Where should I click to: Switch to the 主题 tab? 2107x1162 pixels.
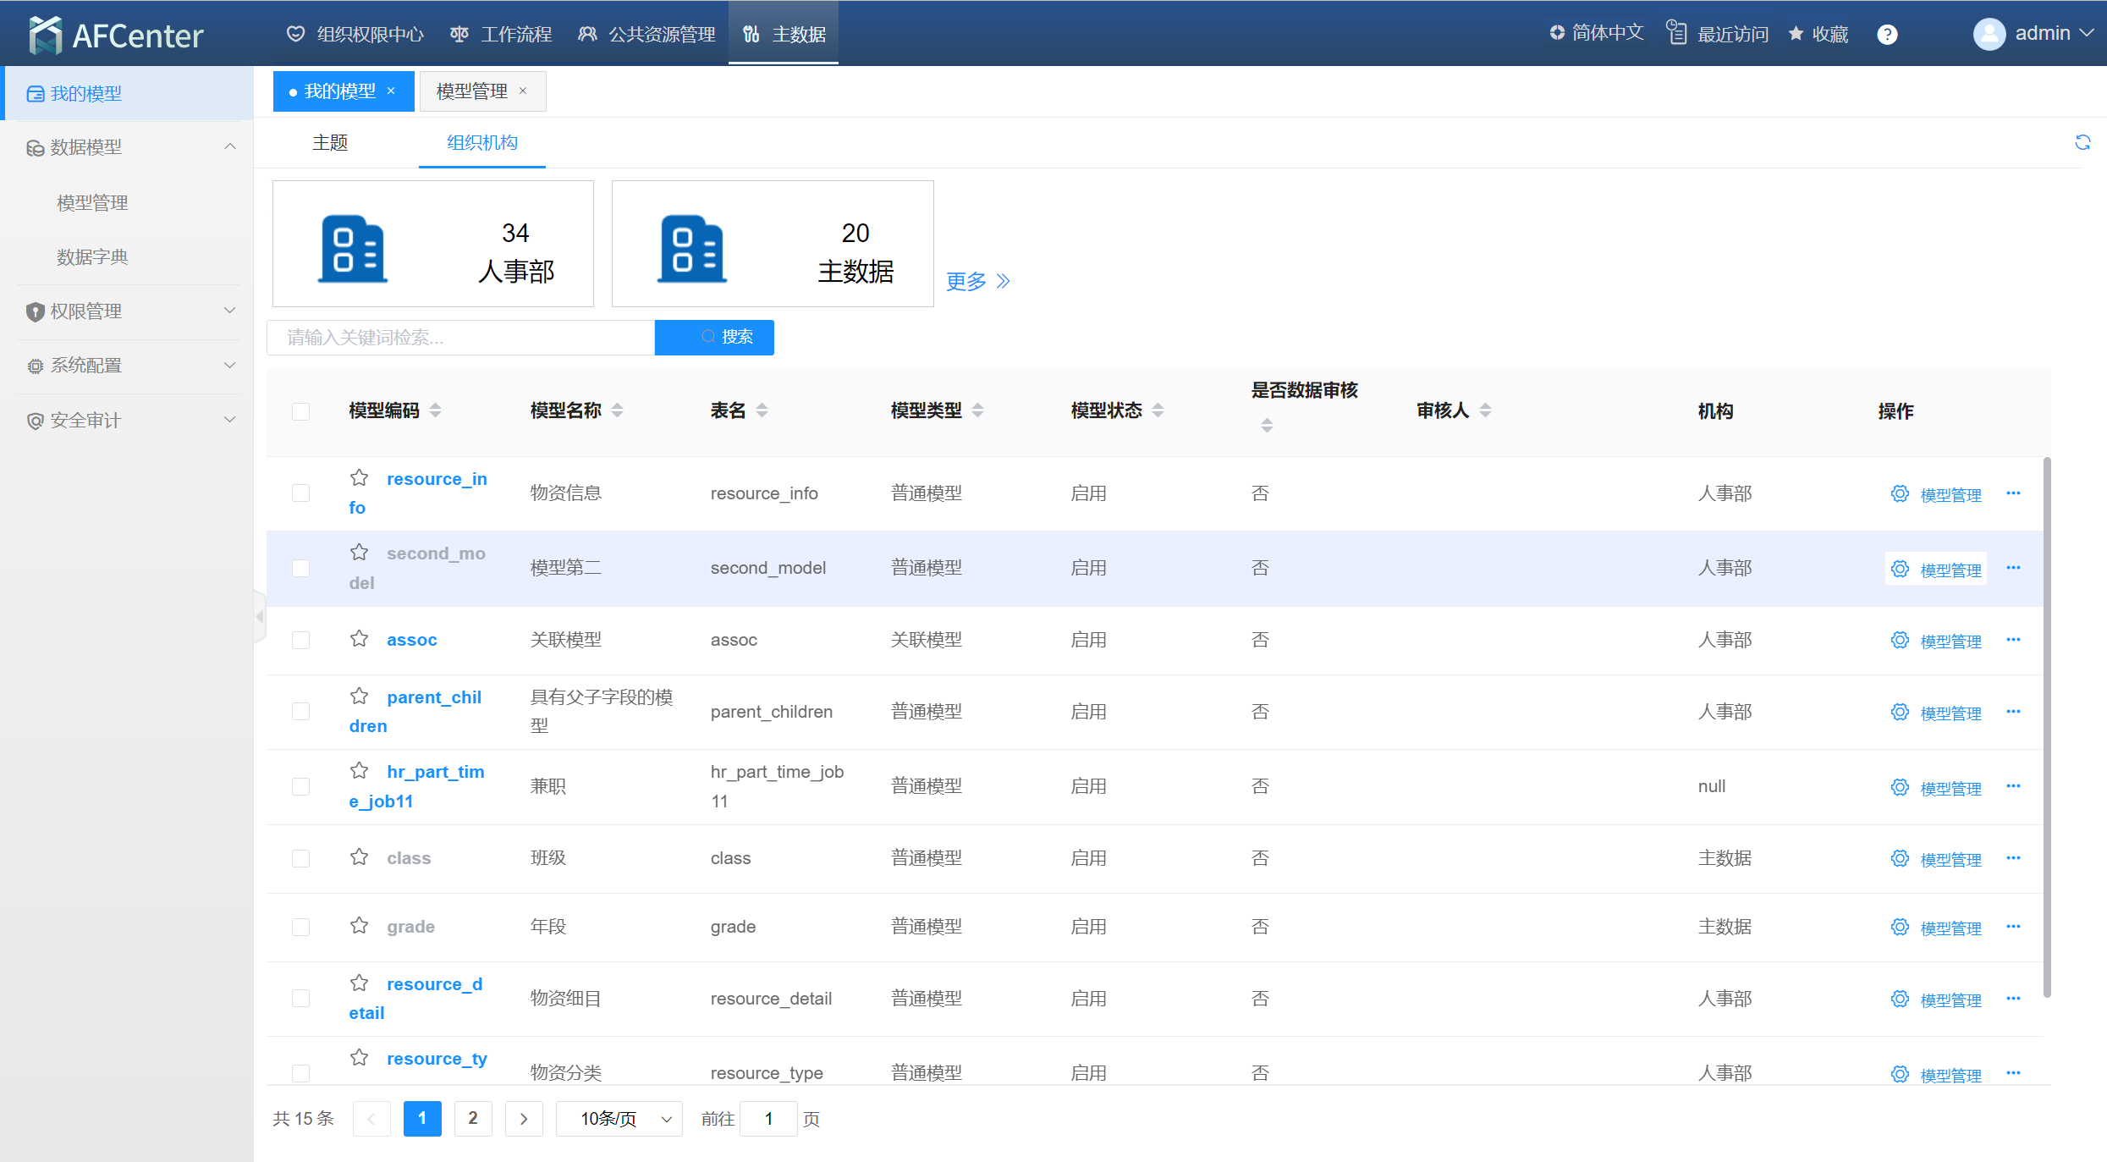point(330,143)
